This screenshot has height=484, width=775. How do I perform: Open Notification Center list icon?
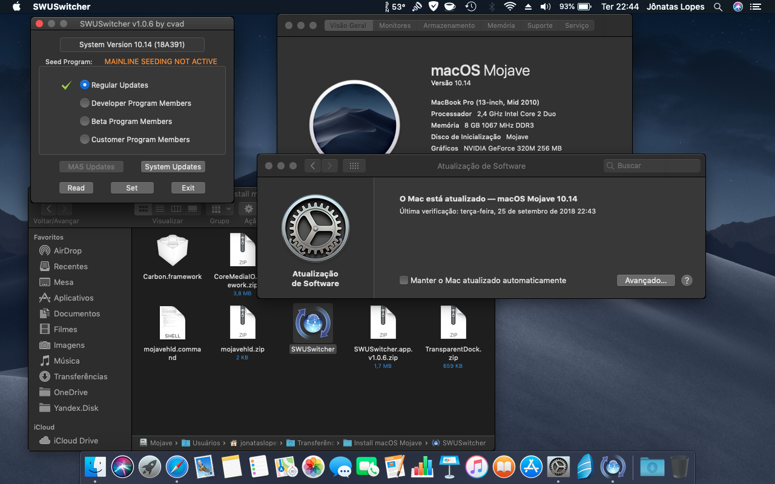point(755,7)
